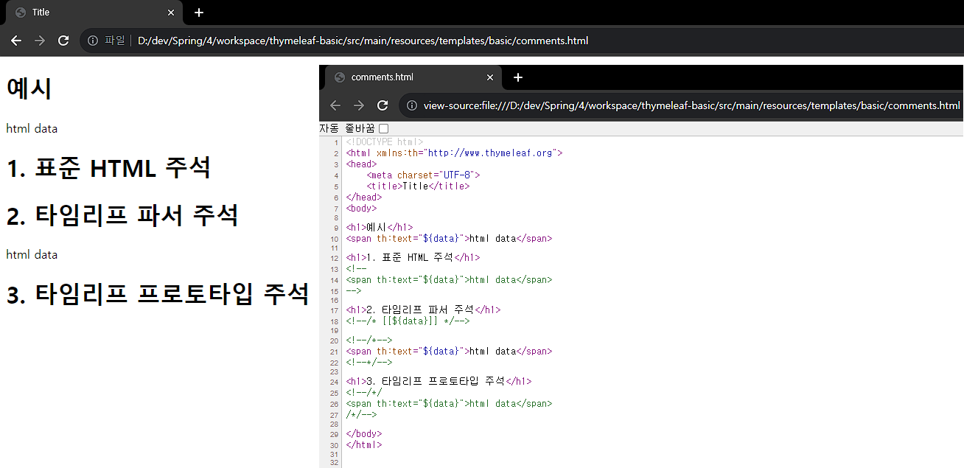Click the 예시 heading on the page

[29, 88]
